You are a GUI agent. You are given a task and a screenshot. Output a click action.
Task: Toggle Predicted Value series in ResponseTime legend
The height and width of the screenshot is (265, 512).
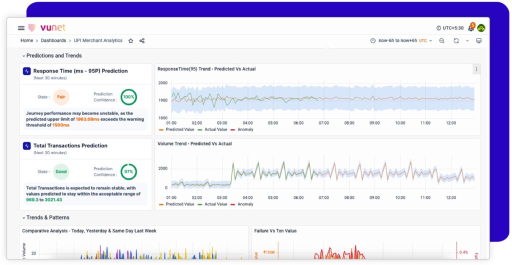(x=177, y=129)
